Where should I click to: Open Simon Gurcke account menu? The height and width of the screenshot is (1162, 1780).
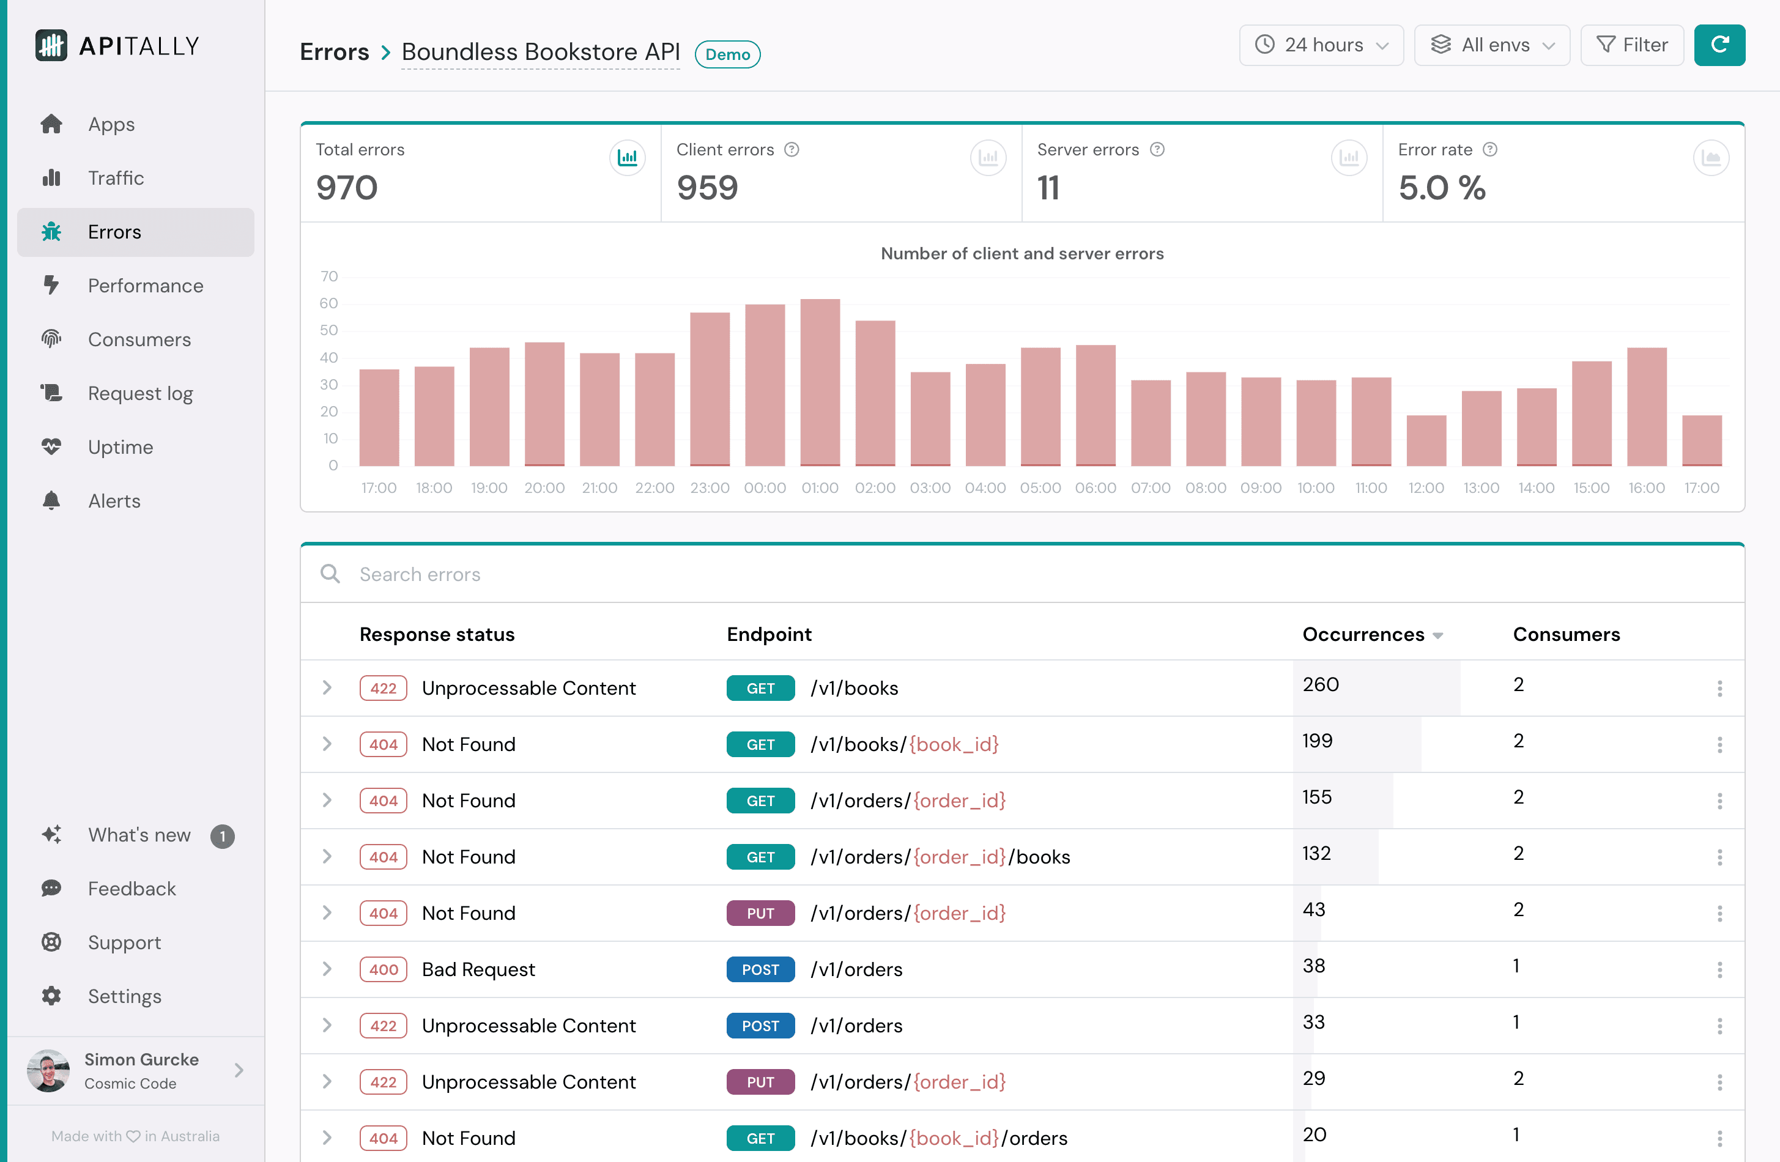point(135,1071)
